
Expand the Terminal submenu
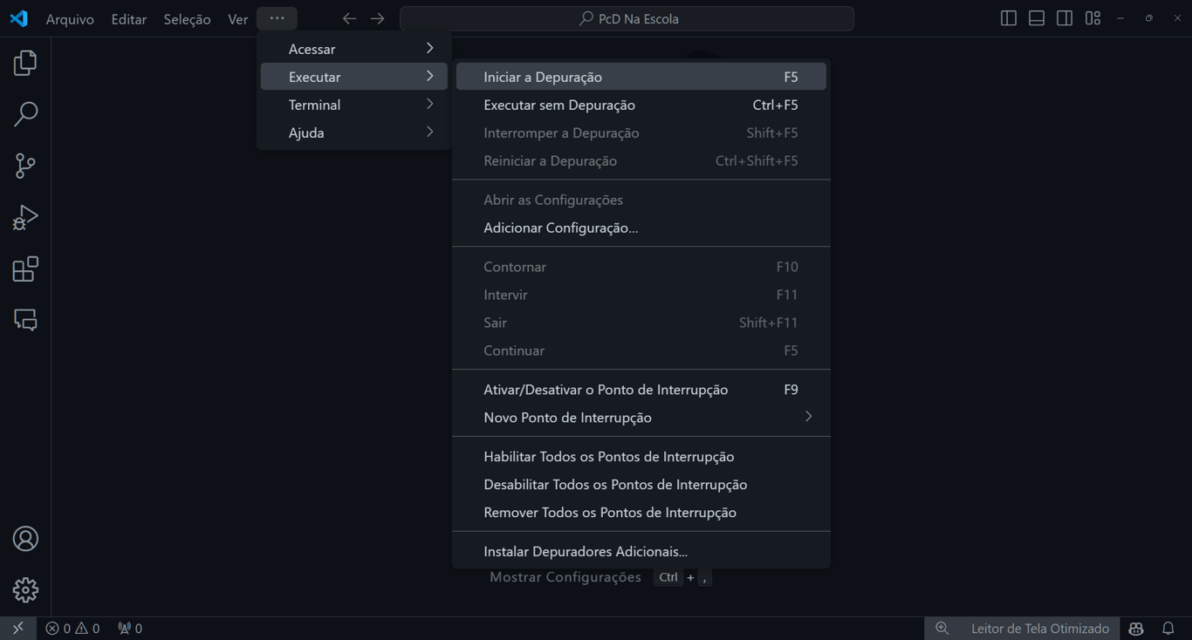[353, 105]
